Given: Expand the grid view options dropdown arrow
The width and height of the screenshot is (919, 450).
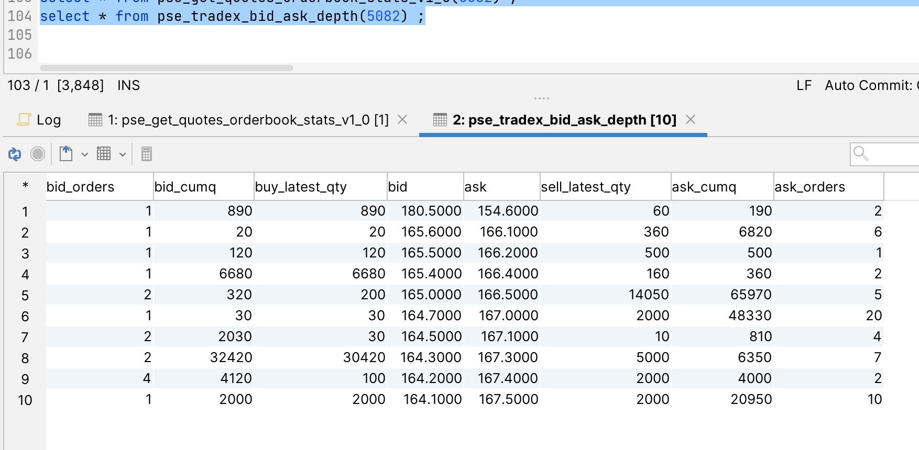Looking at the screenshot, I should (x=122, y=154).
